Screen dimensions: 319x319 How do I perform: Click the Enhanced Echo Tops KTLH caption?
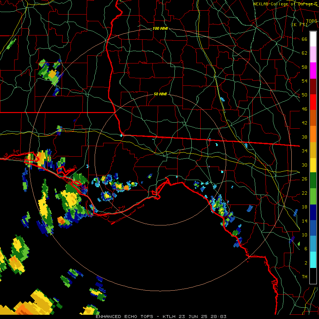point(161,317)
